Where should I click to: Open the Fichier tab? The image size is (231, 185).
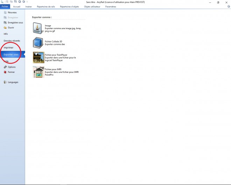coord(5,7)
